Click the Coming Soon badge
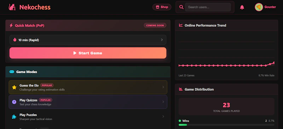The height and width of the screenshot is (129, 283). tap(155, 25)
